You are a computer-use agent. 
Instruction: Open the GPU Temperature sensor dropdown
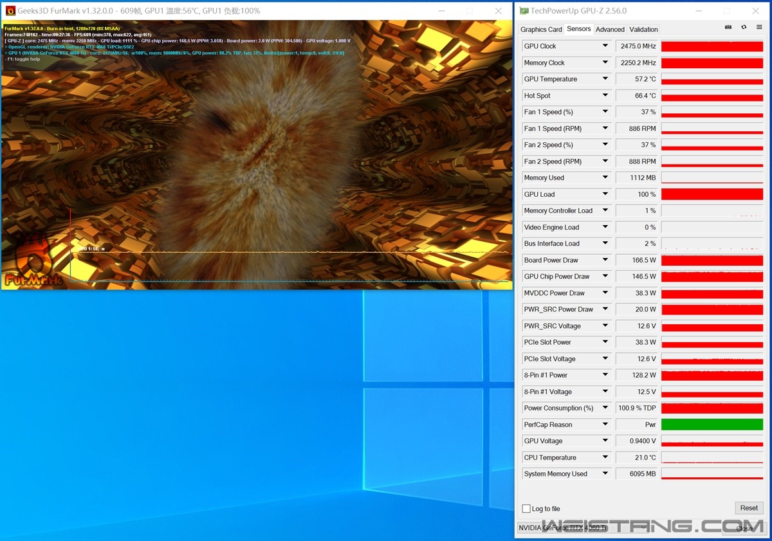(x=605, y=79)
